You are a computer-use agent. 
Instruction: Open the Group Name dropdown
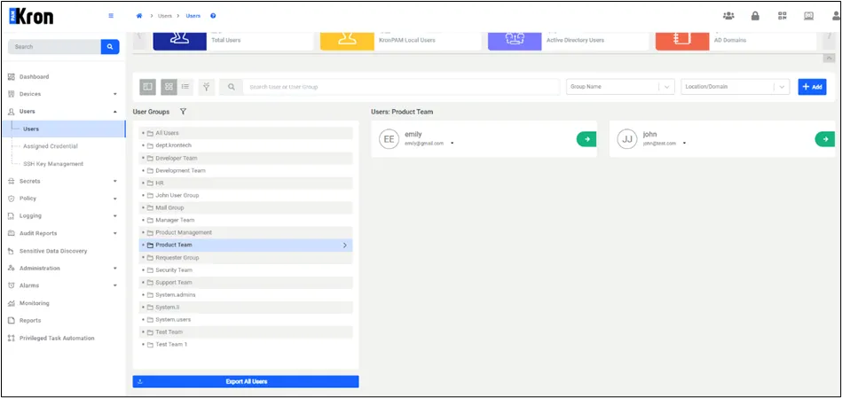point(620,87)
